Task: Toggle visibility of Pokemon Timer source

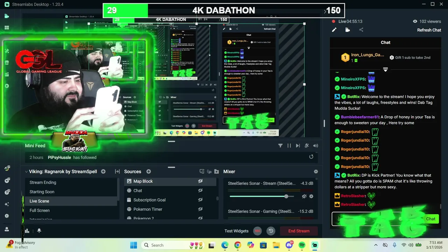Action: (x=200, y=209)
